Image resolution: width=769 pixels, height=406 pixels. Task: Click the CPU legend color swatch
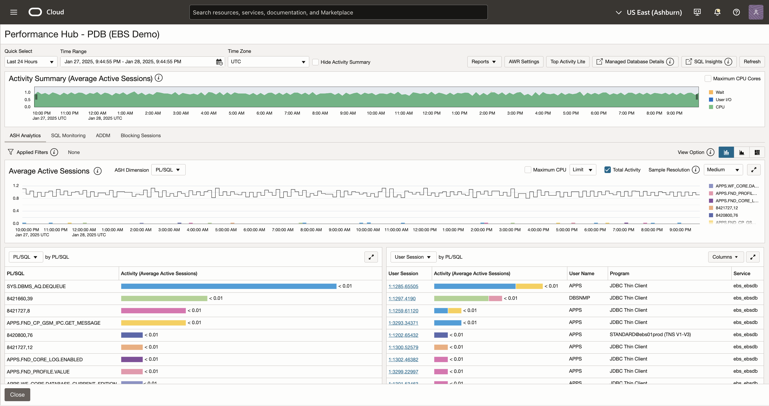click(711, 107)
